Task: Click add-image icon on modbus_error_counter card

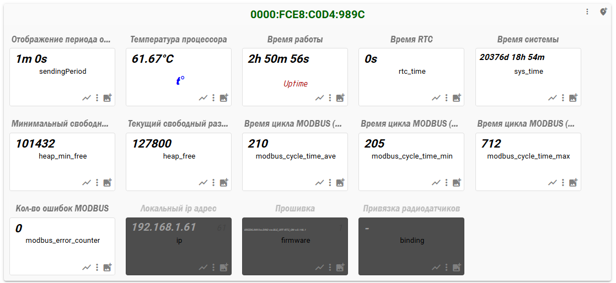Action: (108, 268)
